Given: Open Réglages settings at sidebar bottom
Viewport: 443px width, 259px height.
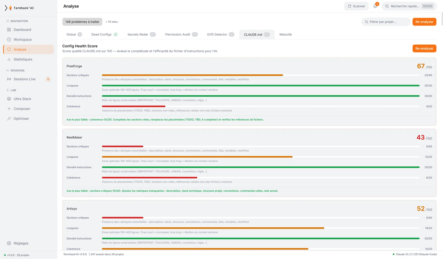Looking at the screenshot, I should pos(28,243).
